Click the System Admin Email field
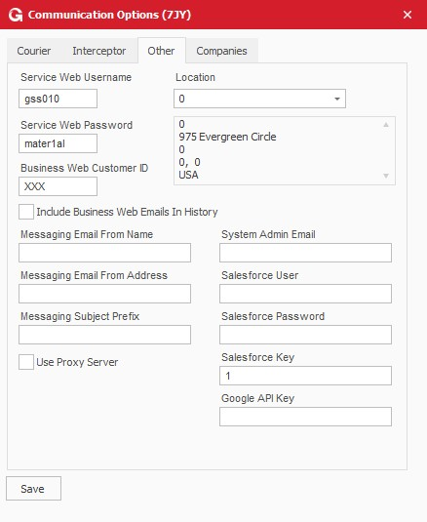Image resolution: width=427 pixels, height=522 pixels. point(305,253)
